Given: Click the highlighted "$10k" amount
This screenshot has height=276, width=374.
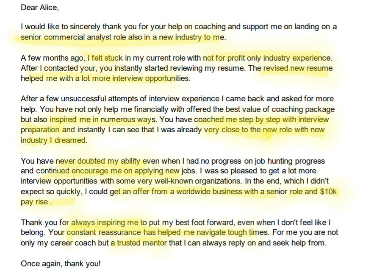Looking at the screenshot, I should (x=328, y=192).
